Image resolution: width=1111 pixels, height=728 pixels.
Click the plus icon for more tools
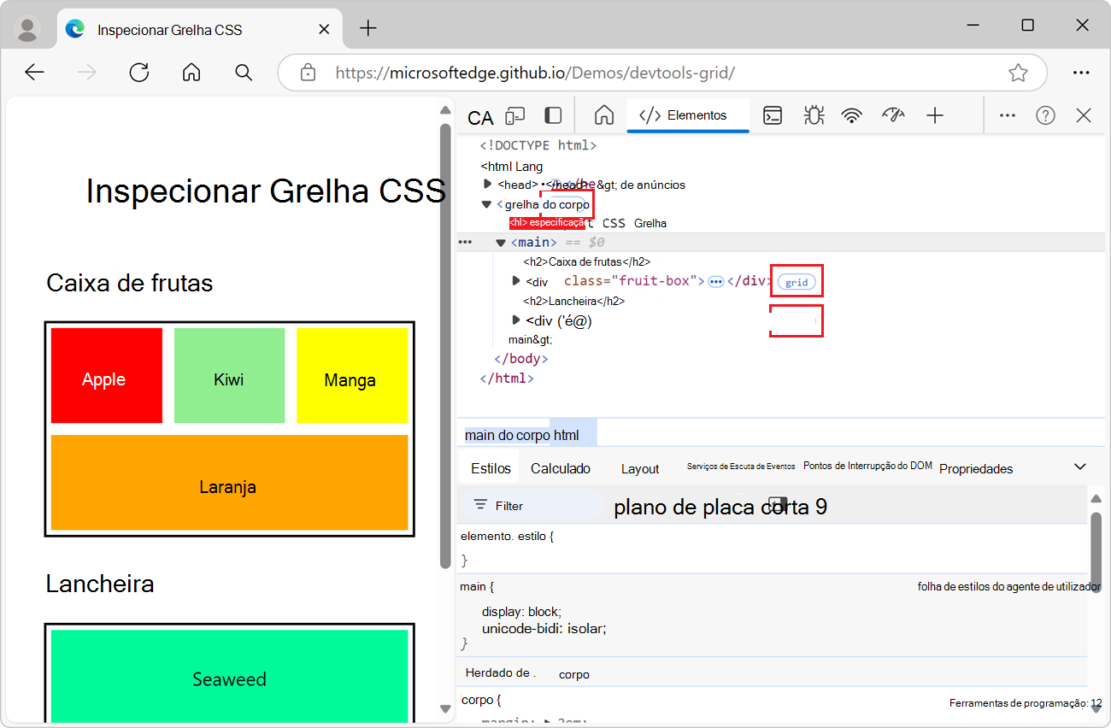(935, 115)
